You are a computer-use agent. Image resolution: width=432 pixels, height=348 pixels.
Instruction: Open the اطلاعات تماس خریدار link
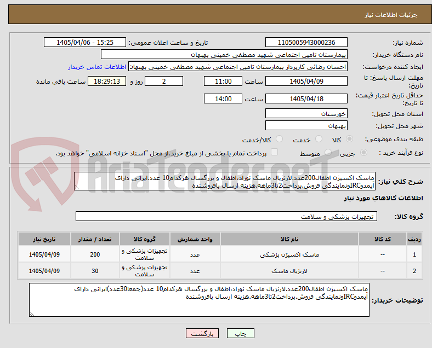[x=97, y=67]
